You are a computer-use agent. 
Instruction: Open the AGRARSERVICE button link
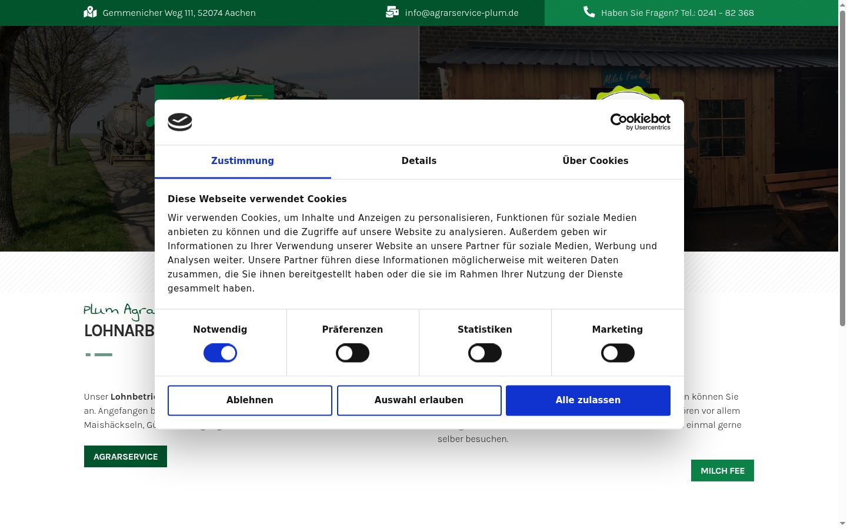click(125, 457)
